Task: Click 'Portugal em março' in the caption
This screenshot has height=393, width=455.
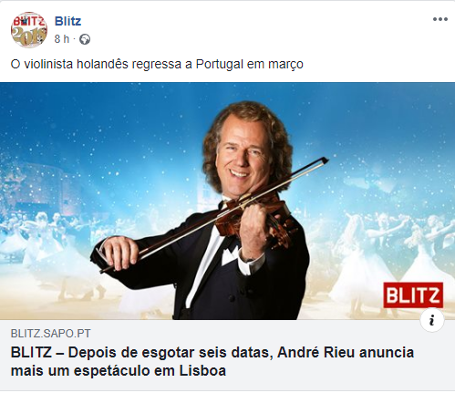Action: click(x=249, y=64)
